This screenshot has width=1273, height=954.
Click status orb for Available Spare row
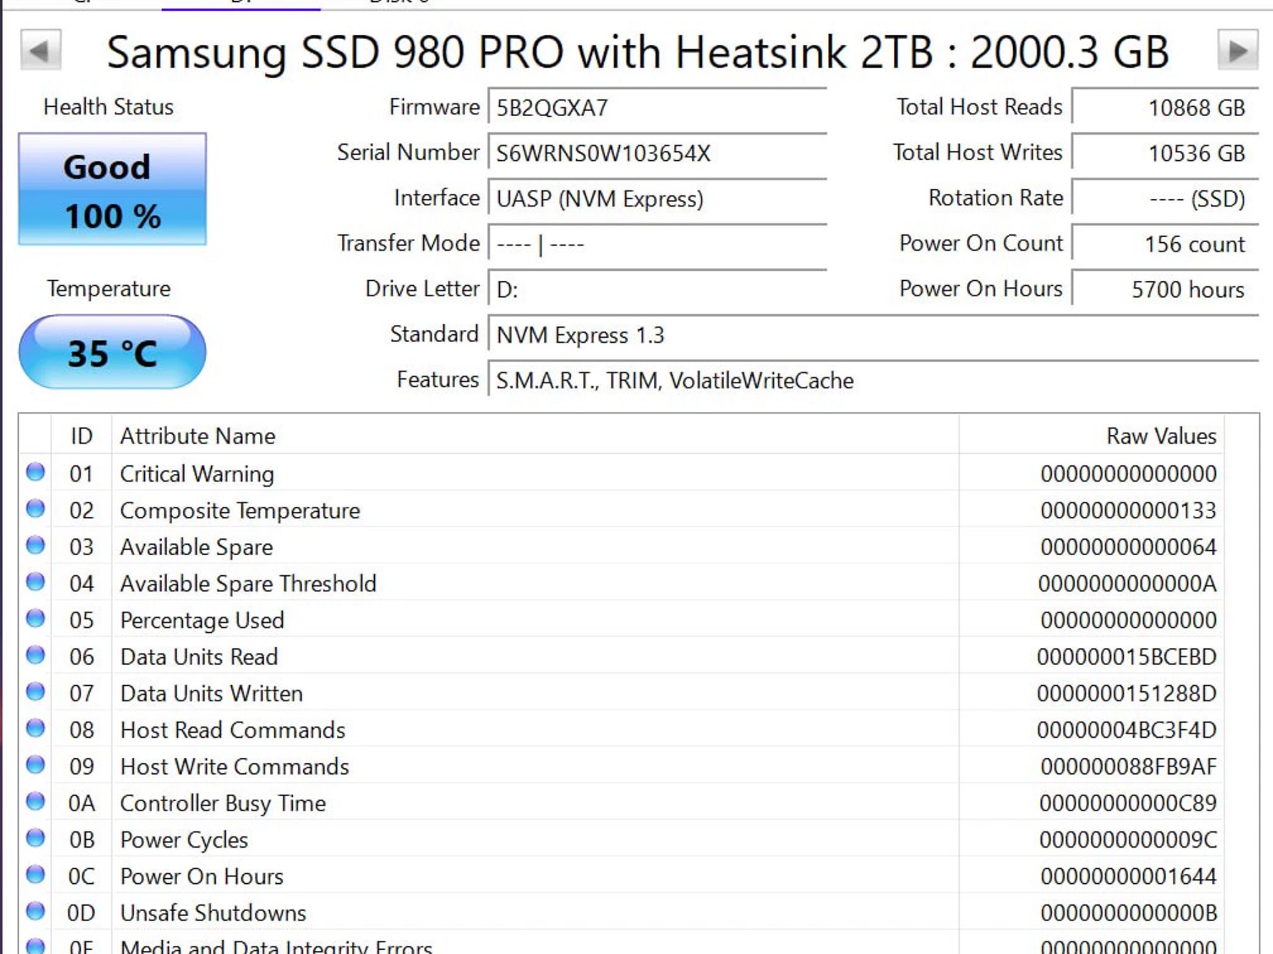[x=35, y=546]
